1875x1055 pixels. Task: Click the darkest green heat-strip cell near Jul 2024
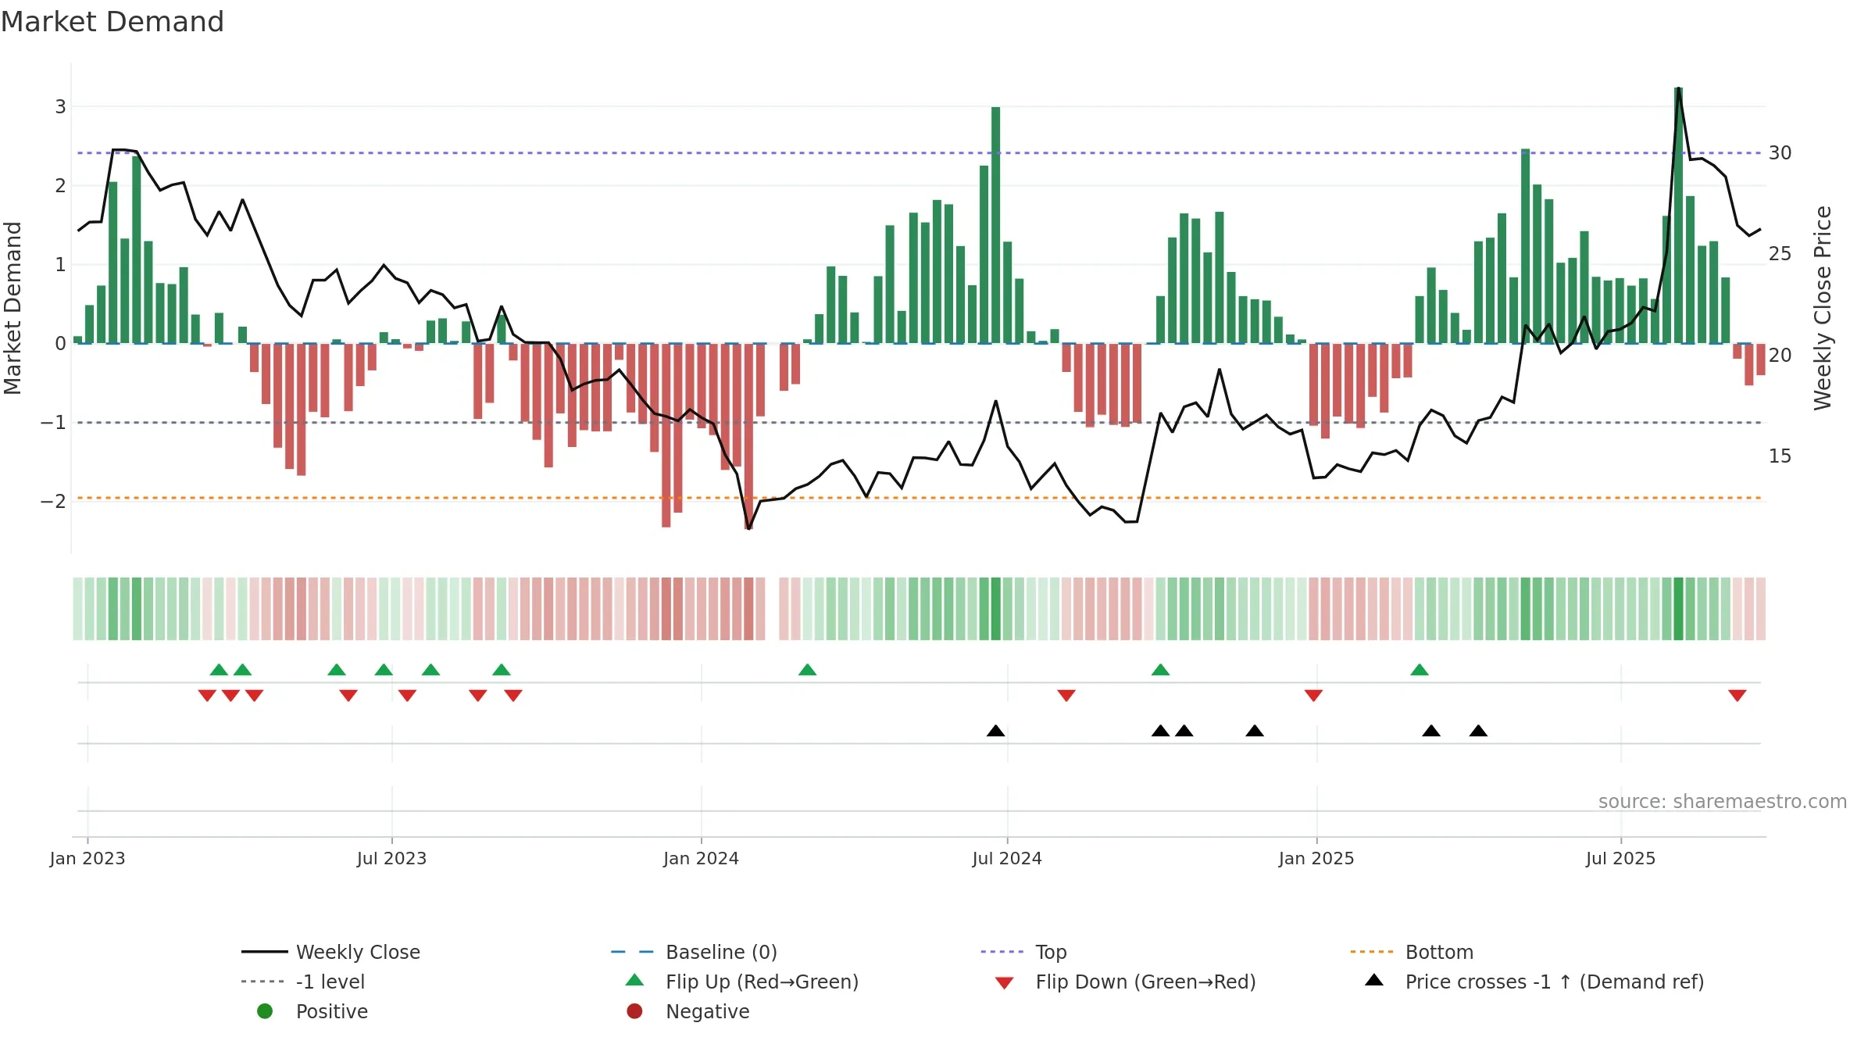(x=996, y=609)
